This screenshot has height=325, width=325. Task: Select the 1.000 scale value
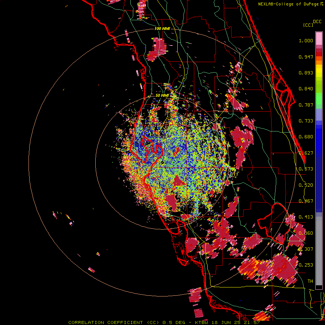click(x=306, y=40)
